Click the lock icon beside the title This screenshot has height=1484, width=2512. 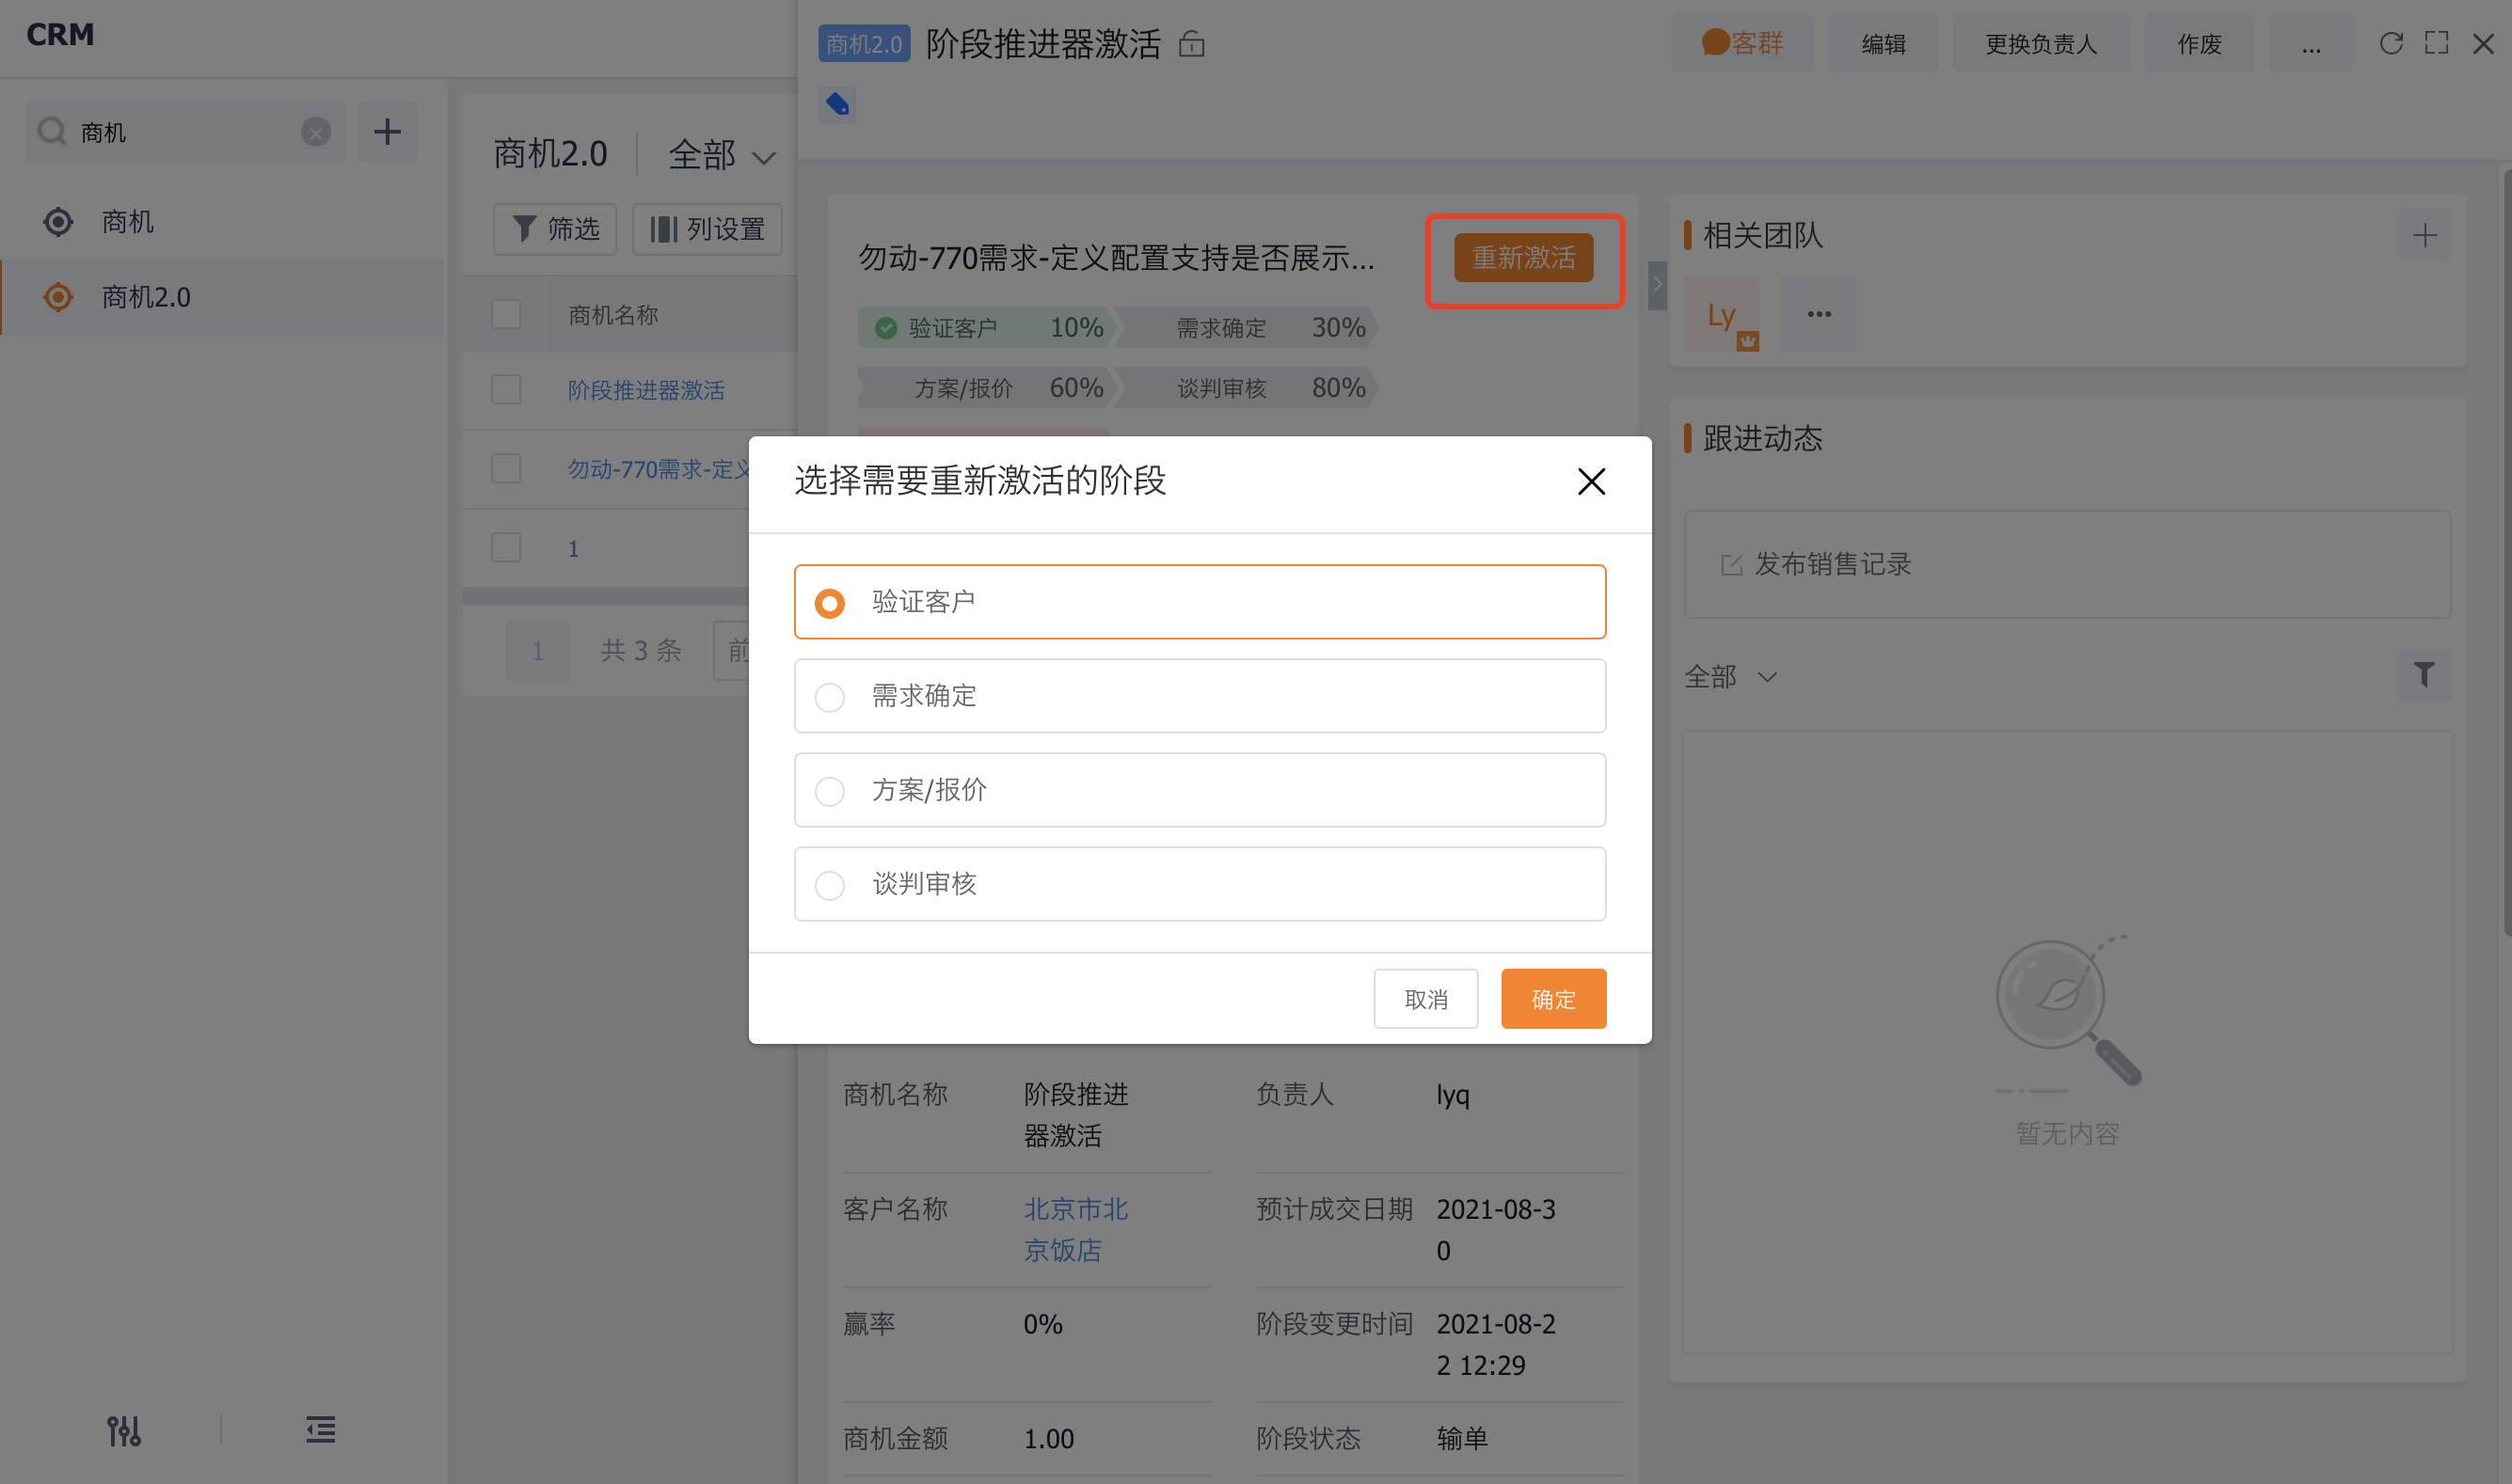point(1190,44)
